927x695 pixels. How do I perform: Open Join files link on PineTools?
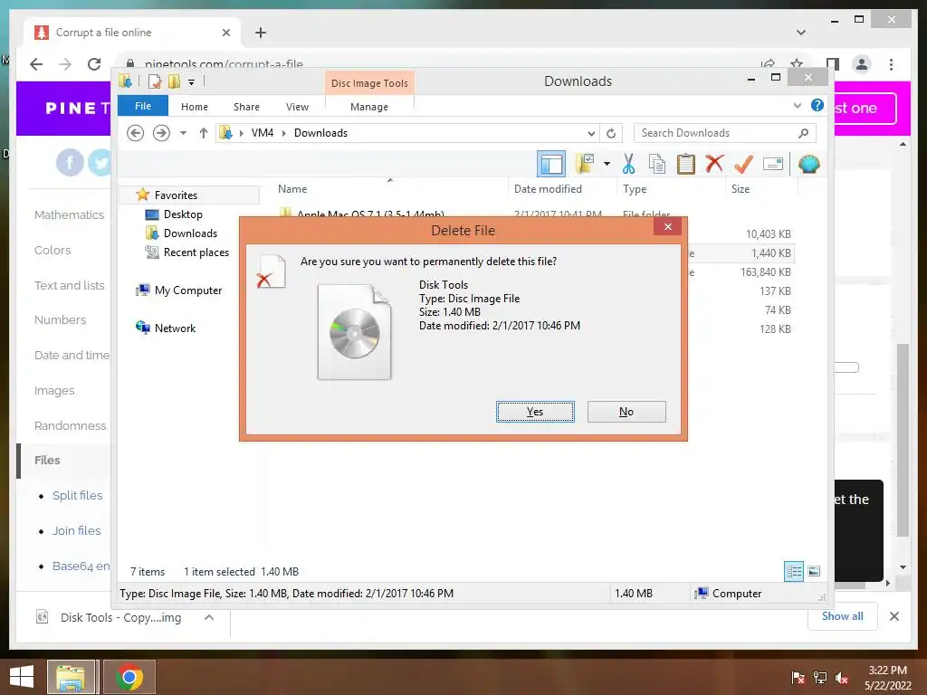point(77,530)
